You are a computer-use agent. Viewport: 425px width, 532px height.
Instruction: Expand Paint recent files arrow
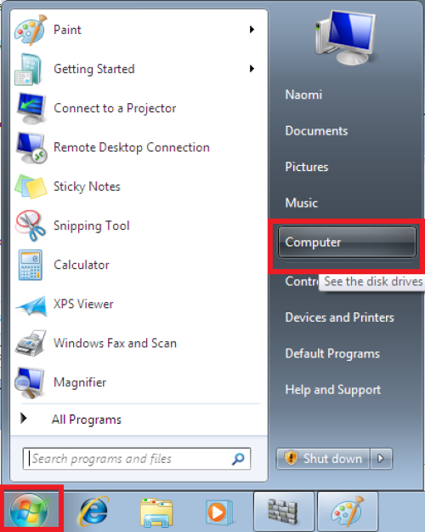252,30
